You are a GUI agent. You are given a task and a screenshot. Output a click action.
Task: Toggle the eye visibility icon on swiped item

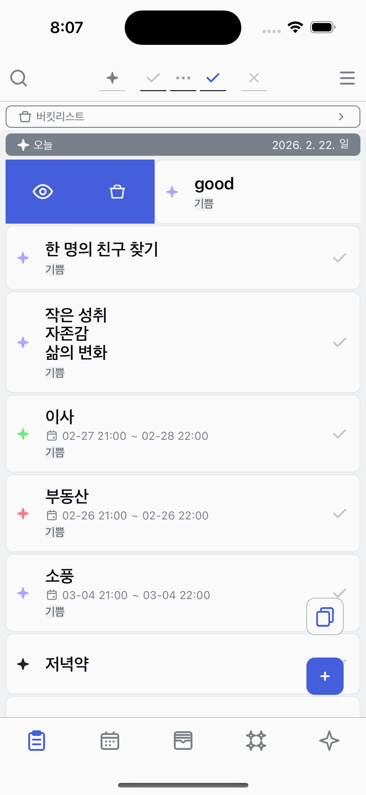point(43,192)
